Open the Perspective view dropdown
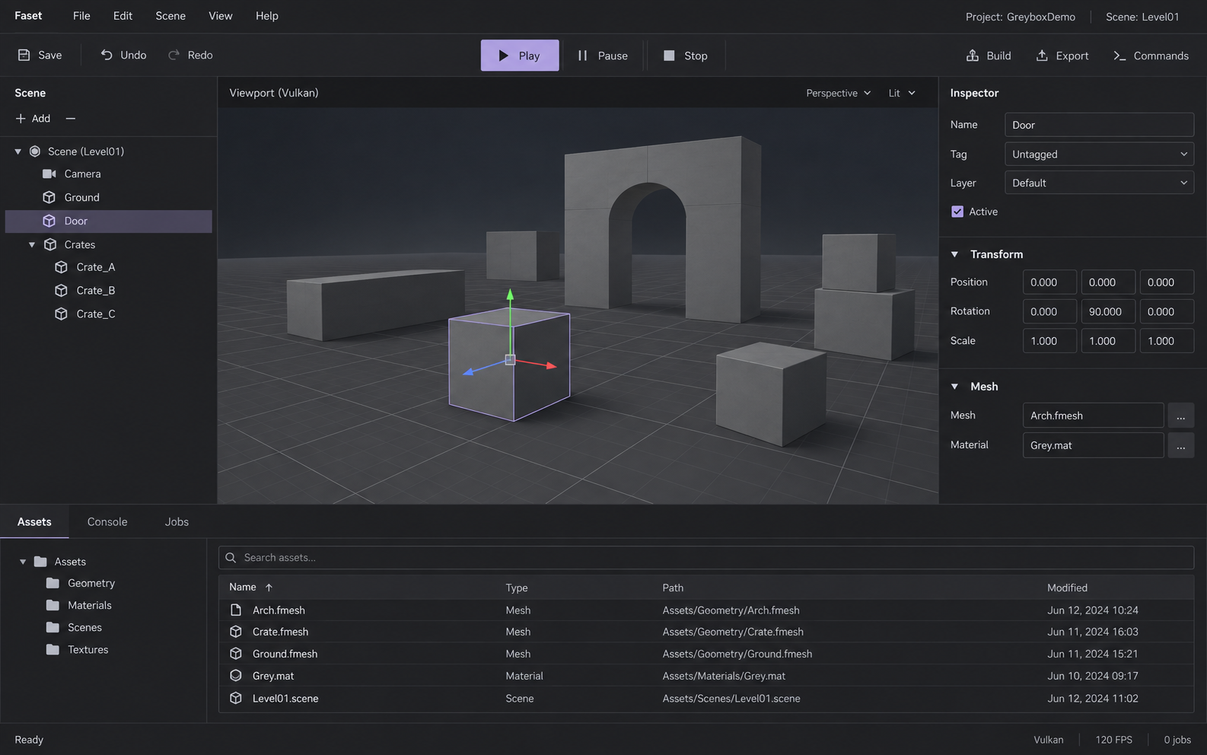This screenshot has height=755, width=1207. 838,93
